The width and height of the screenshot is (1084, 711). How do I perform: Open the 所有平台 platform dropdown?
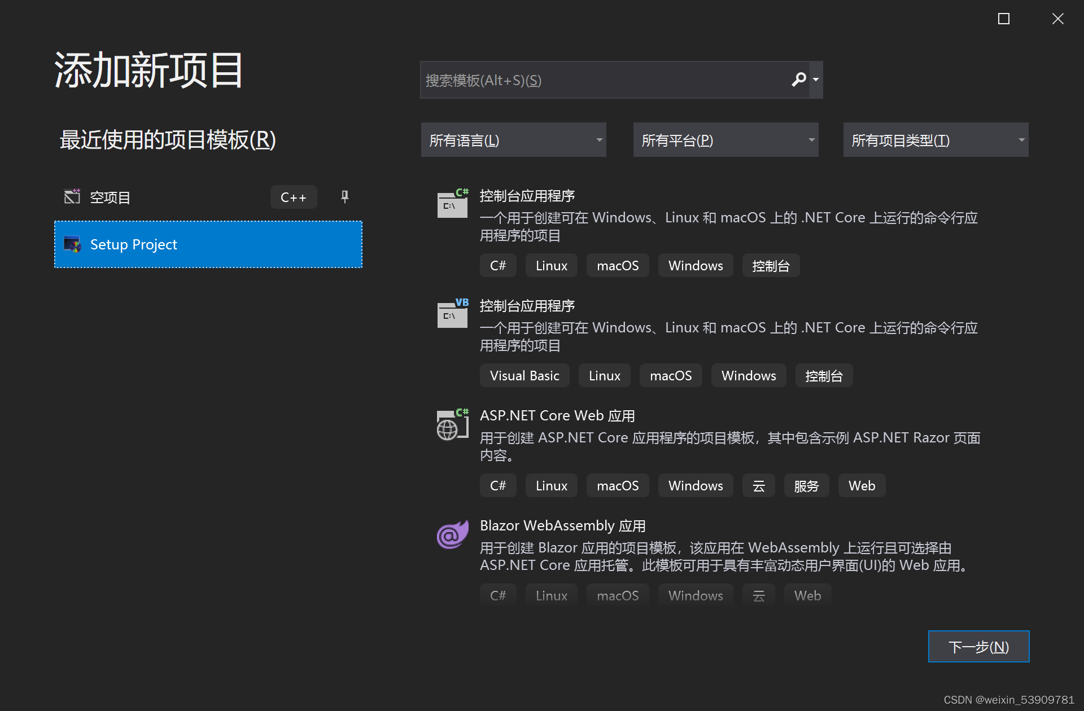pos(725,140)
